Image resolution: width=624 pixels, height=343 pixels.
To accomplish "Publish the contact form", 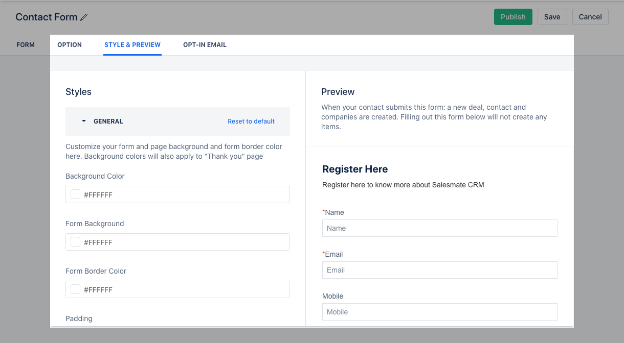I will tap(513, 17).
